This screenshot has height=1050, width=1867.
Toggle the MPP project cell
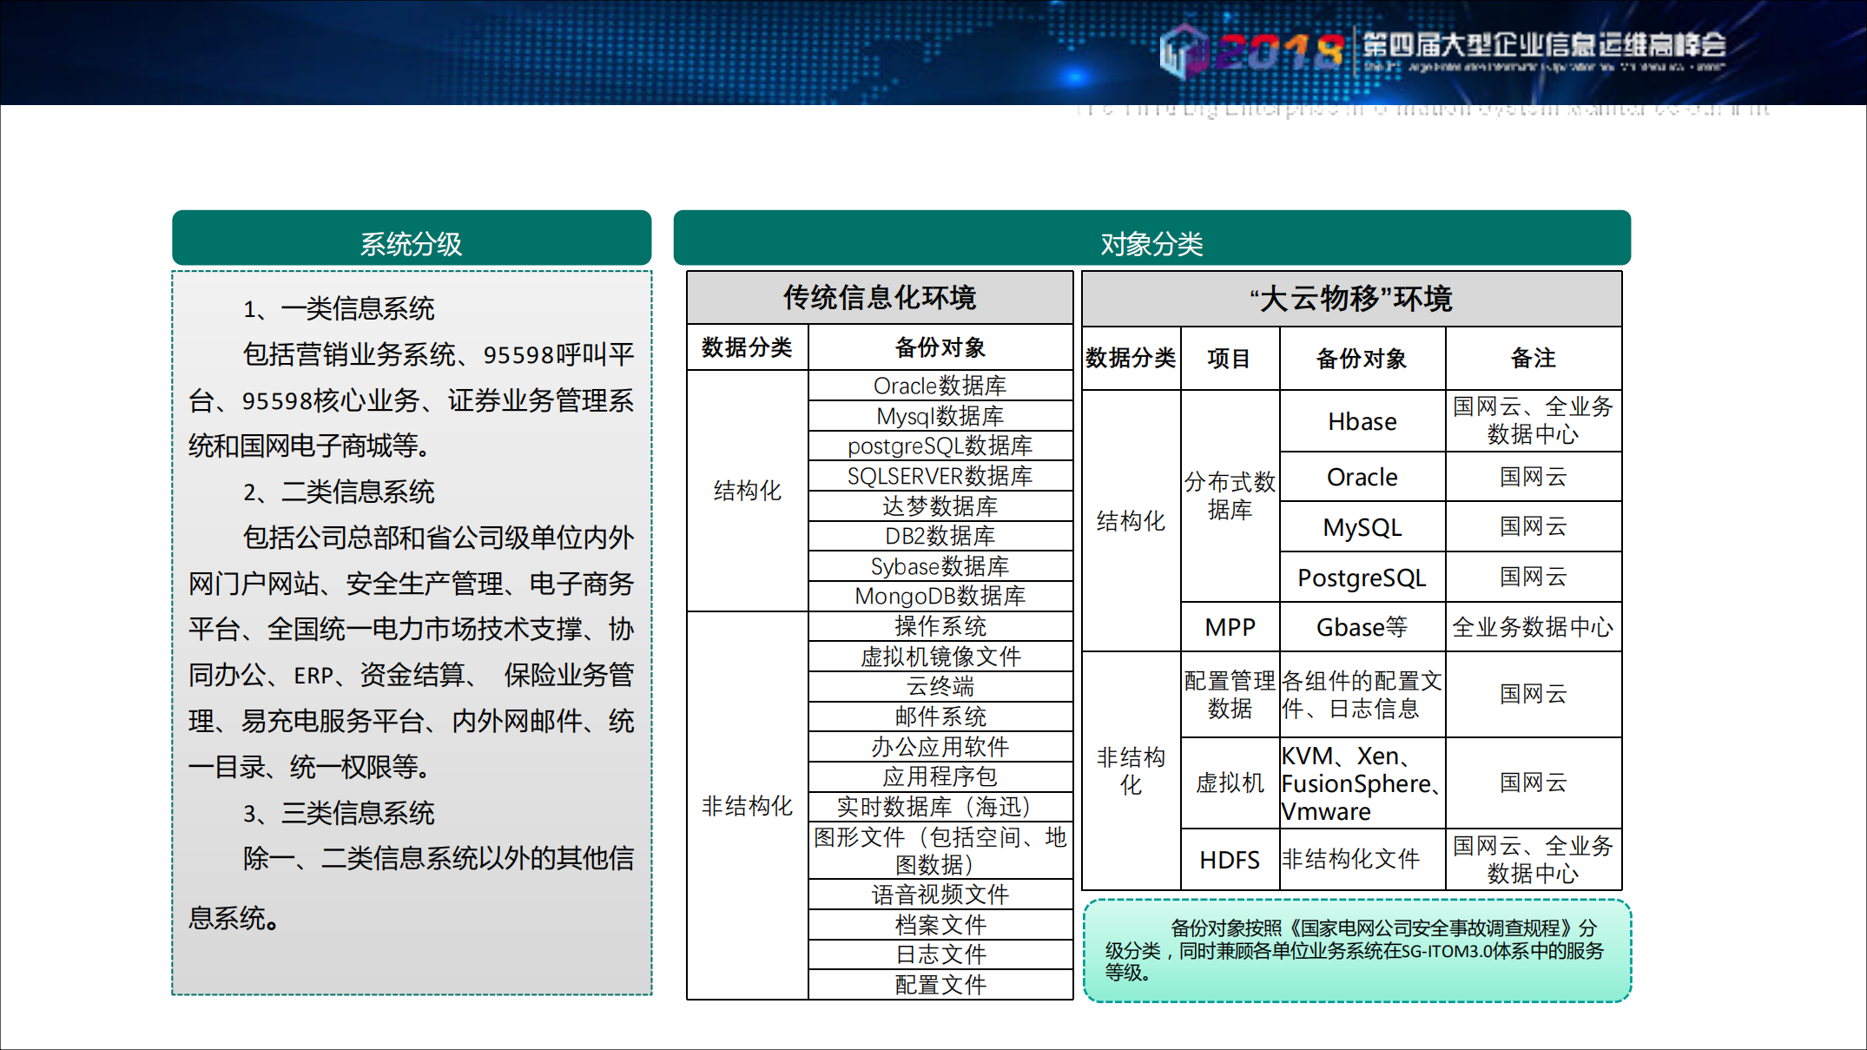click(x=1229, y=626)
